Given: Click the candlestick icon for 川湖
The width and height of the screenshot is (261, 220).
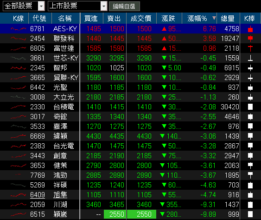Looking at the screenshot, I should point(250,205).
